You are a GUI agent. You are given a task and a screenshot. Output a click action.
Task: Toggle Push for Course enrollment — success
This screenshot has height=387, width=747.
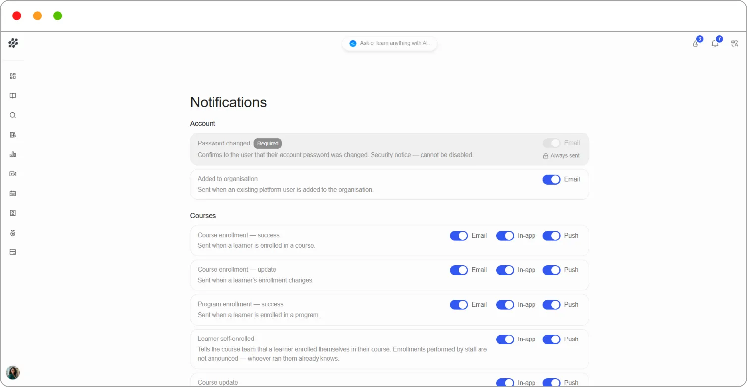(551, 236)
